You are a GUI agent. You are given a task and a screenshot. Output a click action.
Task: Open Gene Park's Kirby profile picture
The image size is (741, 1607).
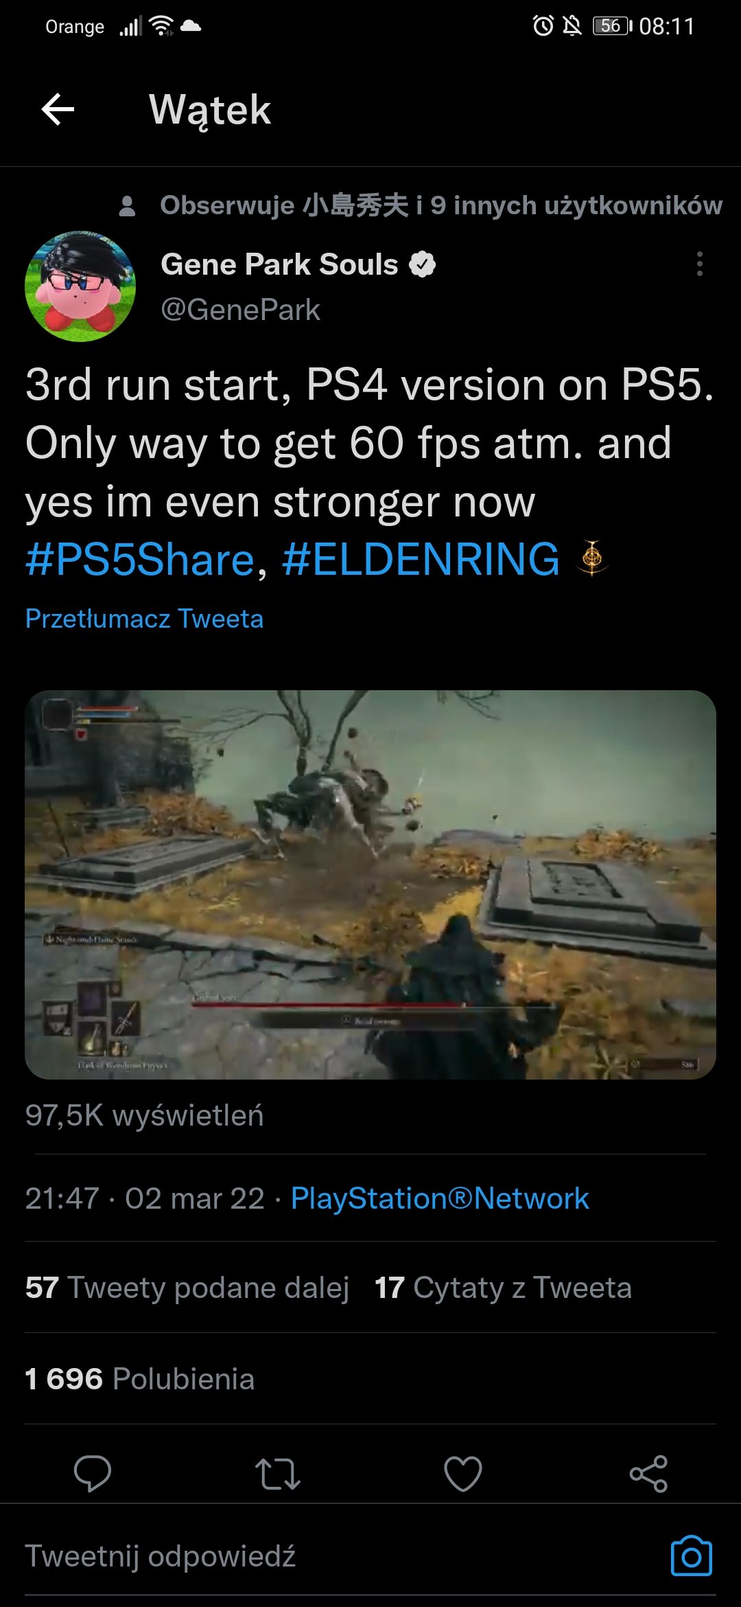80,286
